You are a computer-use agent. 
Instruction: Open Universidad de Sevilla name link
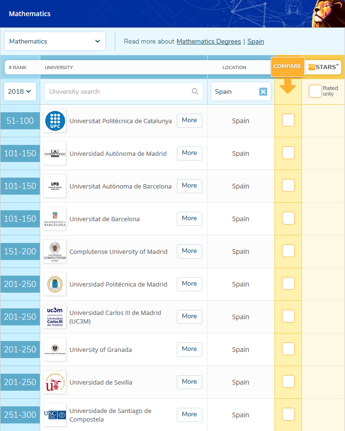[100, 383]
